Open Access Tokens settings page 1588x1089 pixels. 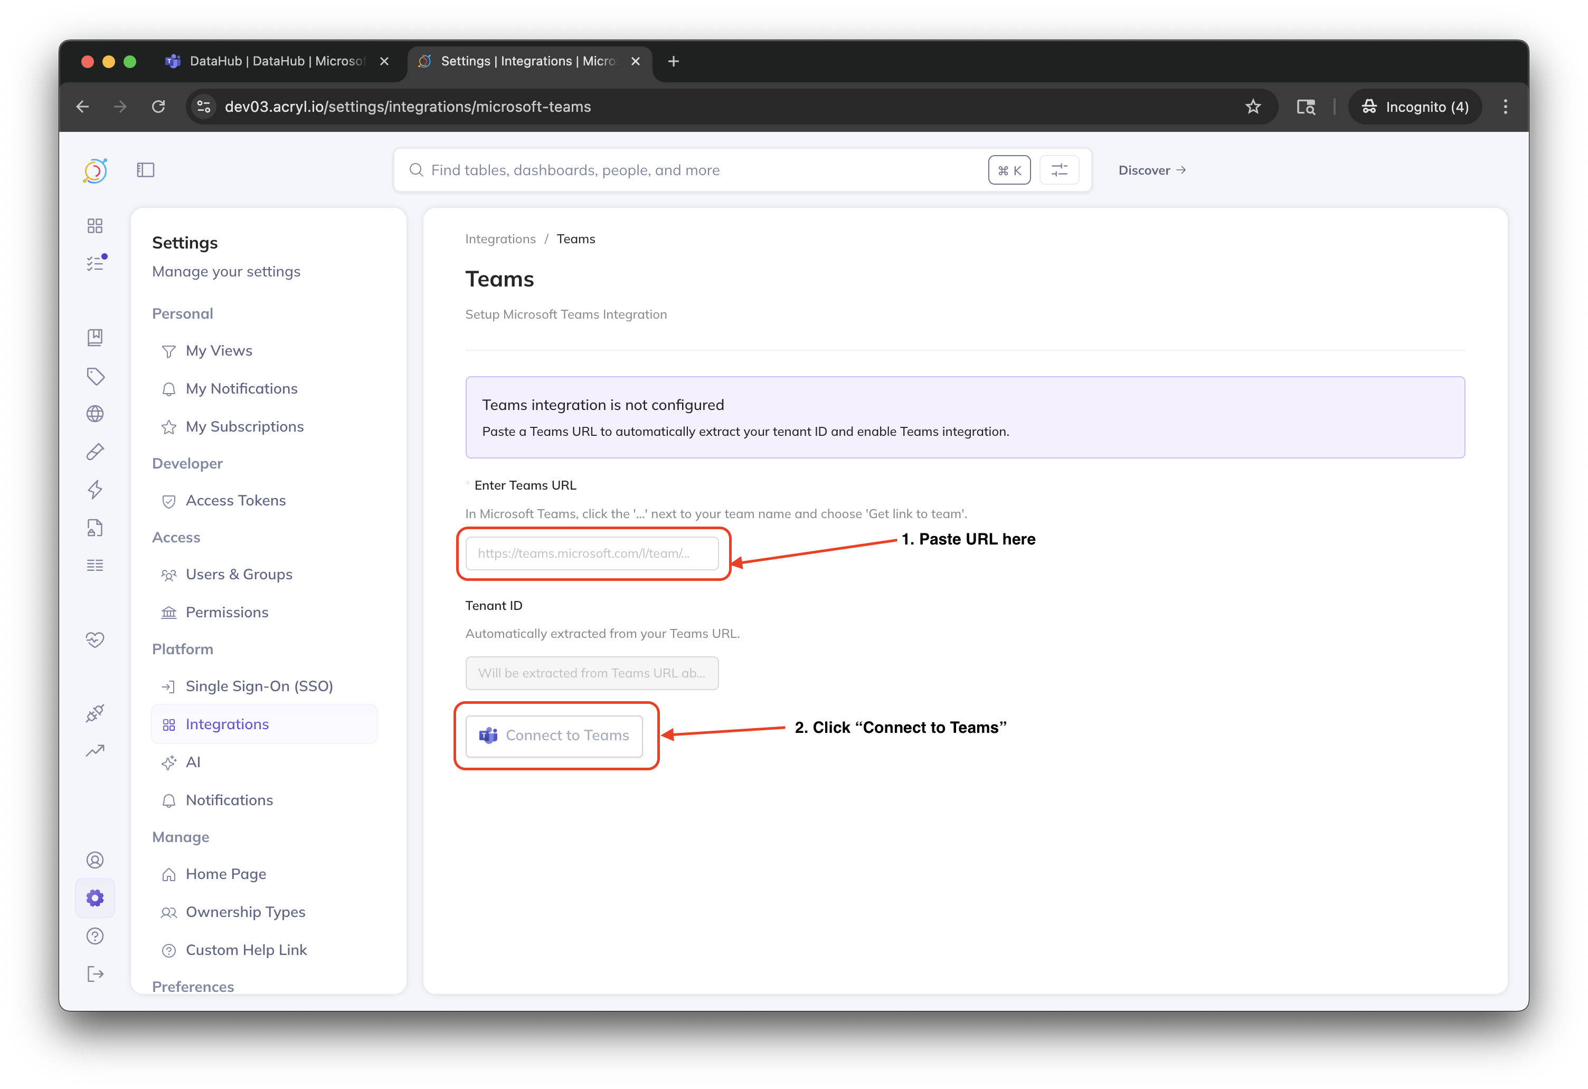tap(235, 501)
